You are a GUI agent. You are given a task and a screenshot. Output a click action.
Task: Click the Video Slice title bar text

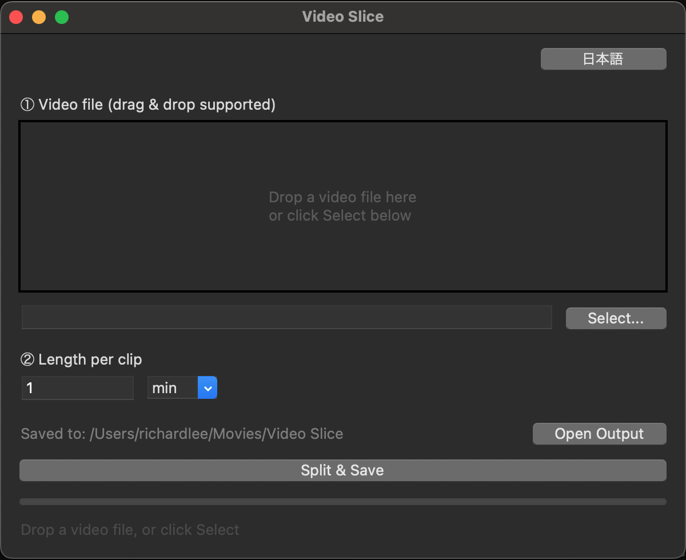point(343,17)
